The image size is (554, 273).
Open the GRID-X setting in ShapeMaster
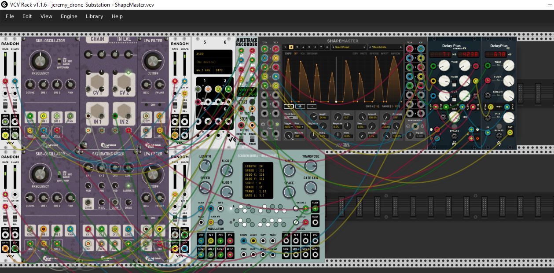click(x=372, y=106)
